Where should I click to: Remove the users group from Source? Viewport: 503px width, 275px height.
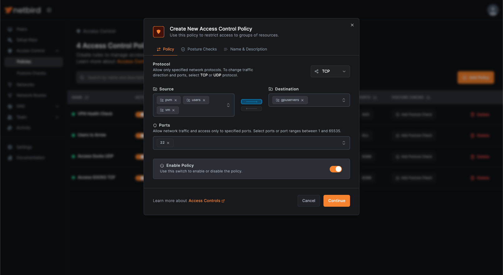(204, 100)
